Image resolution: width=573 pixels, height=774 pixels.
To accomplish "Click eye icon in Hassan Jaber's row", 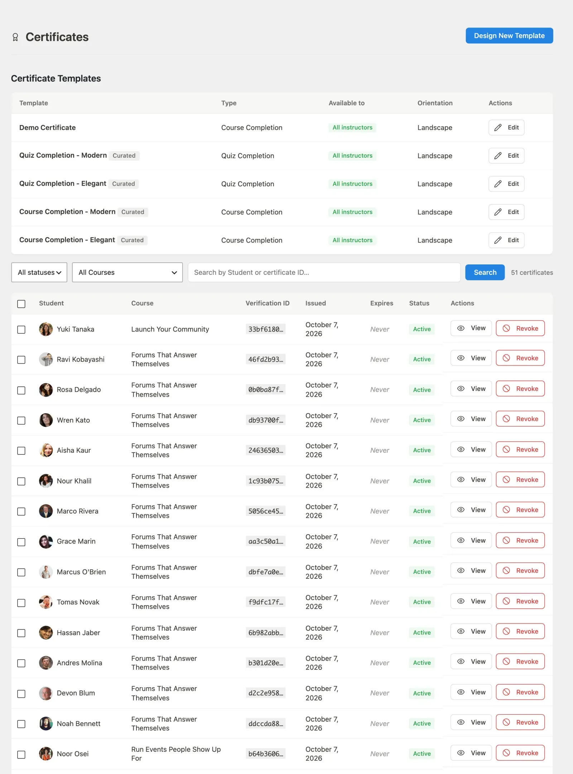I will tap(461, 631).
